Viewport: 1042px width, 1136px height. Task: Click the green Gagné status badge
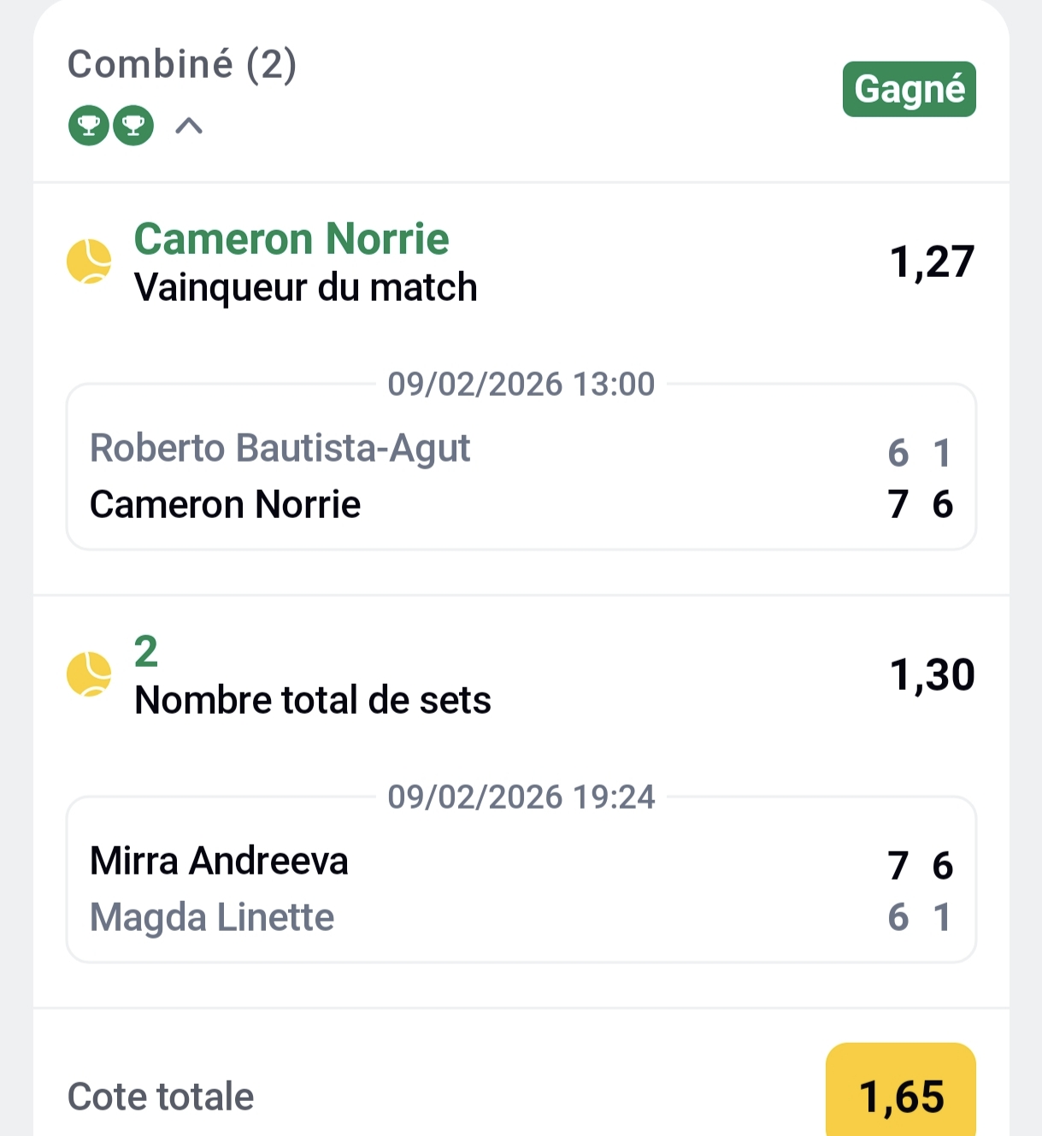[909, 89]
